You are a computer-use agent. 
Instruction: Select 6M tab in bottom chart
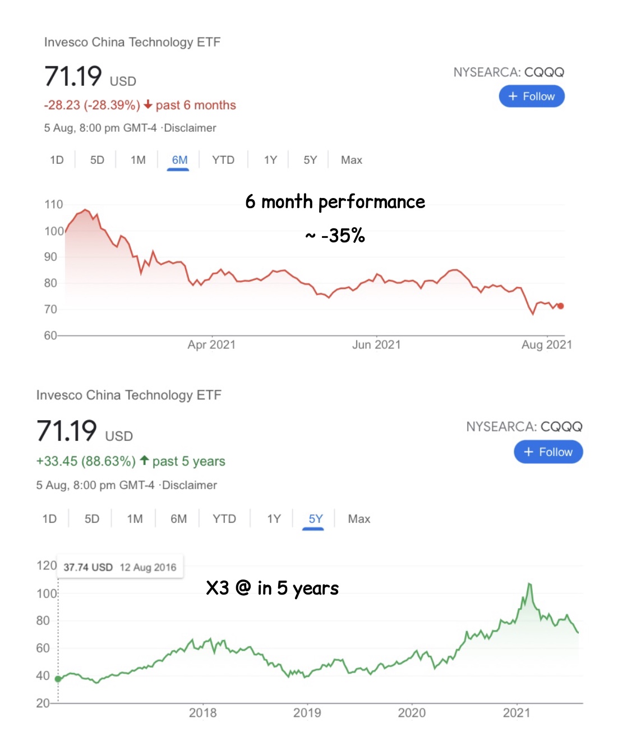(x=179, y=519)
